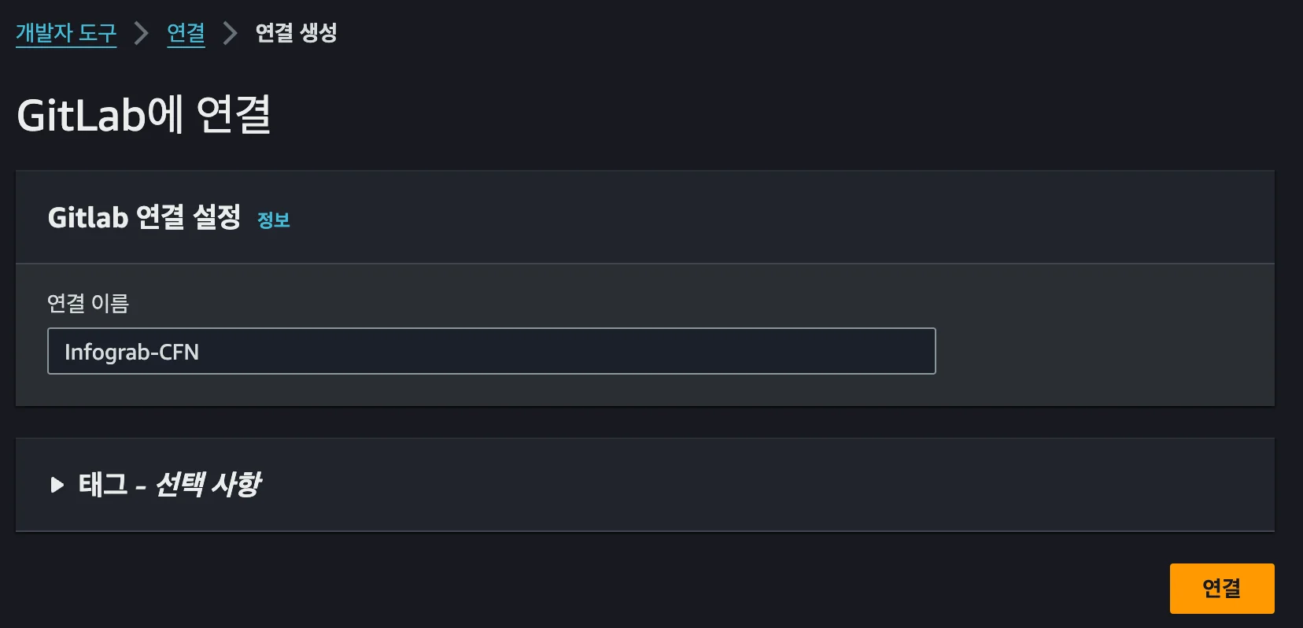Screen dimensions: 1303x628
Task: Open 개발자 도구 breadcrumb link
Action: pos(66,33)
